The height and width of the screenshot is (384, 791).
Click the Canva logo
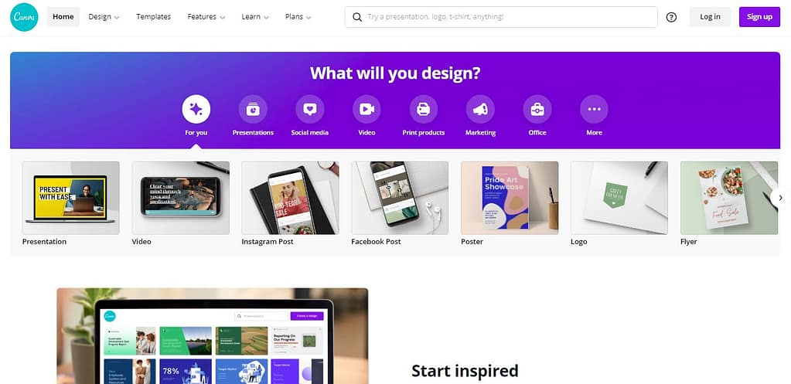point(24,17)
